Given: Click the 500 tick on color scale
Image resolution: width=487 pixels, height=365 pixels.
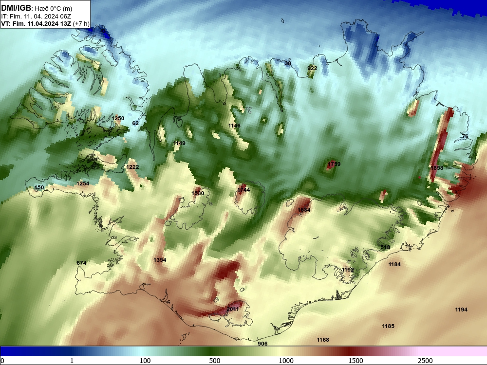Looking at the screenshot, I should click(x=215, y=361).
